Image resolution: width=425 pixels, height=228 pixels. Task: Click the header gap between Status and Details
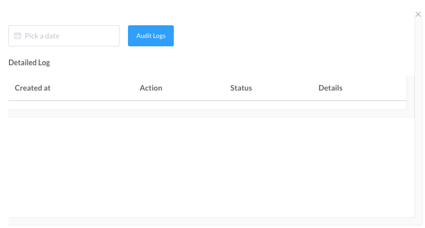(285, 88)
